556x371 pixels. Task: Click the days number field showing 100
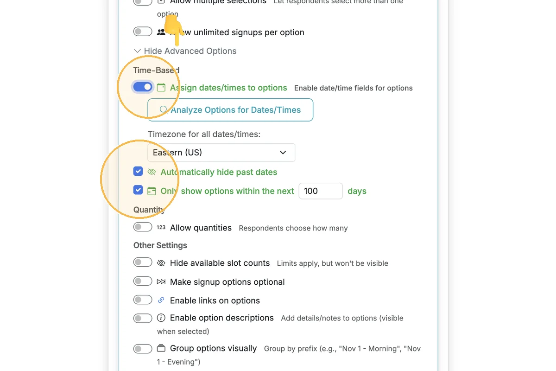321,191
